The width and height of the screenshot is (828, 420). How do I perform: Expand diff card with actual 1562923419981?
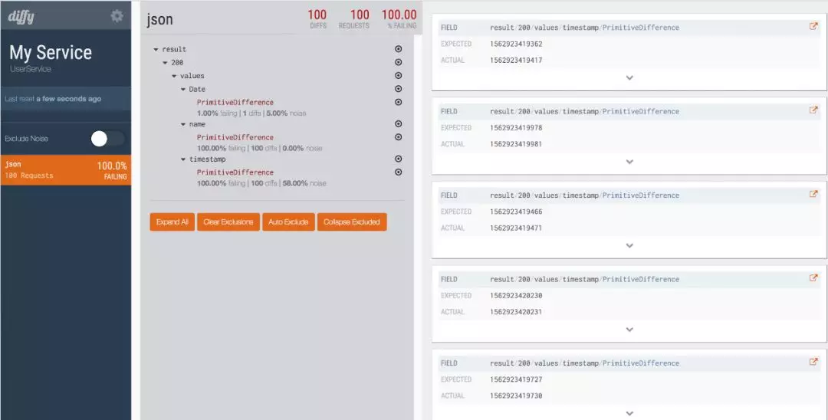629,162
